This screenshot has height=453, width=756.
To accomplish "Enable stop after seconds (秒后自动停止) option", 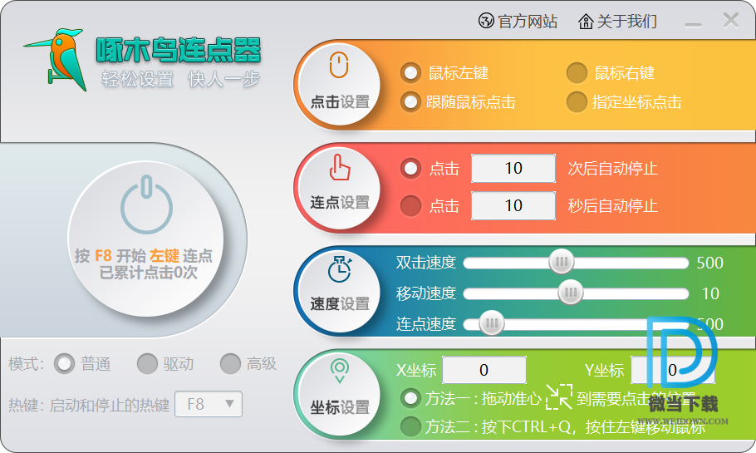I will 410,205.
